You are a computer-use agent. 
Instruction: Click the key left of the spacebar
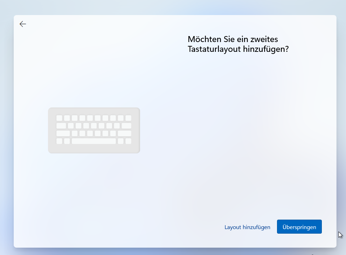click(x=67, y=141)
